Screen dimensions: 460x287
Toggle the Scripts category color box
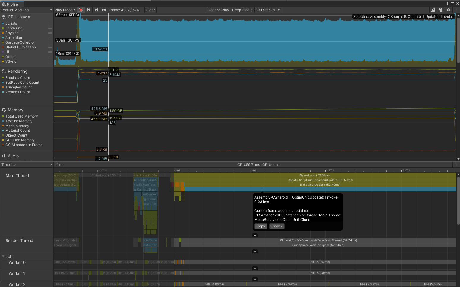pos(3,23)
